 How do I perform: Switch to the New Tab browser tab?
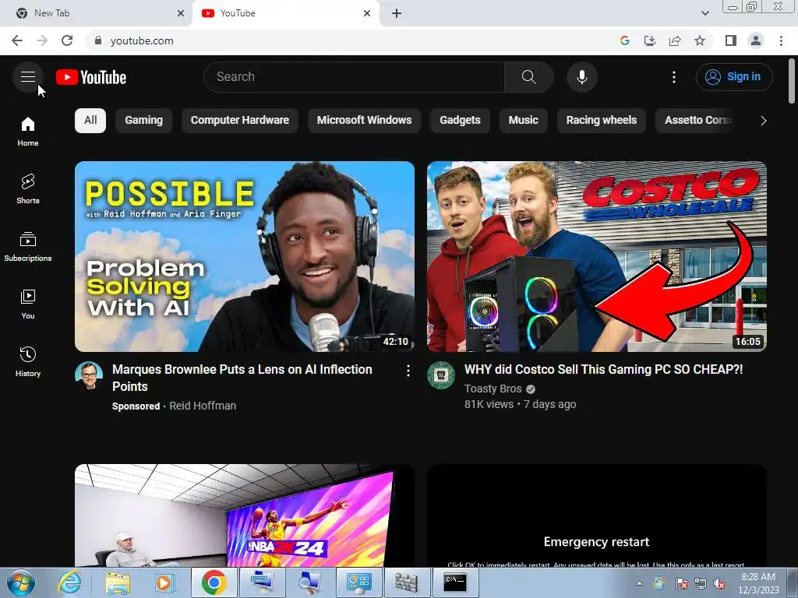click(x=97, y=13)
